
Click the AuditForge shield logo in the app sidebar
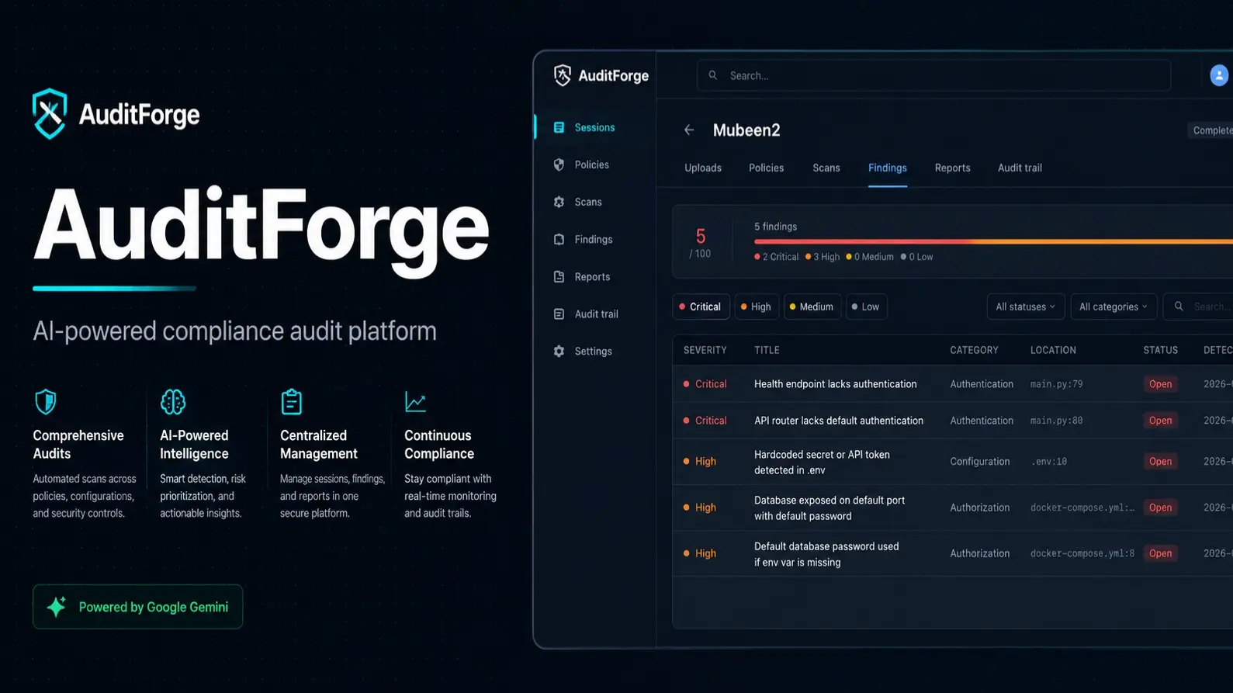pos(563,75)
